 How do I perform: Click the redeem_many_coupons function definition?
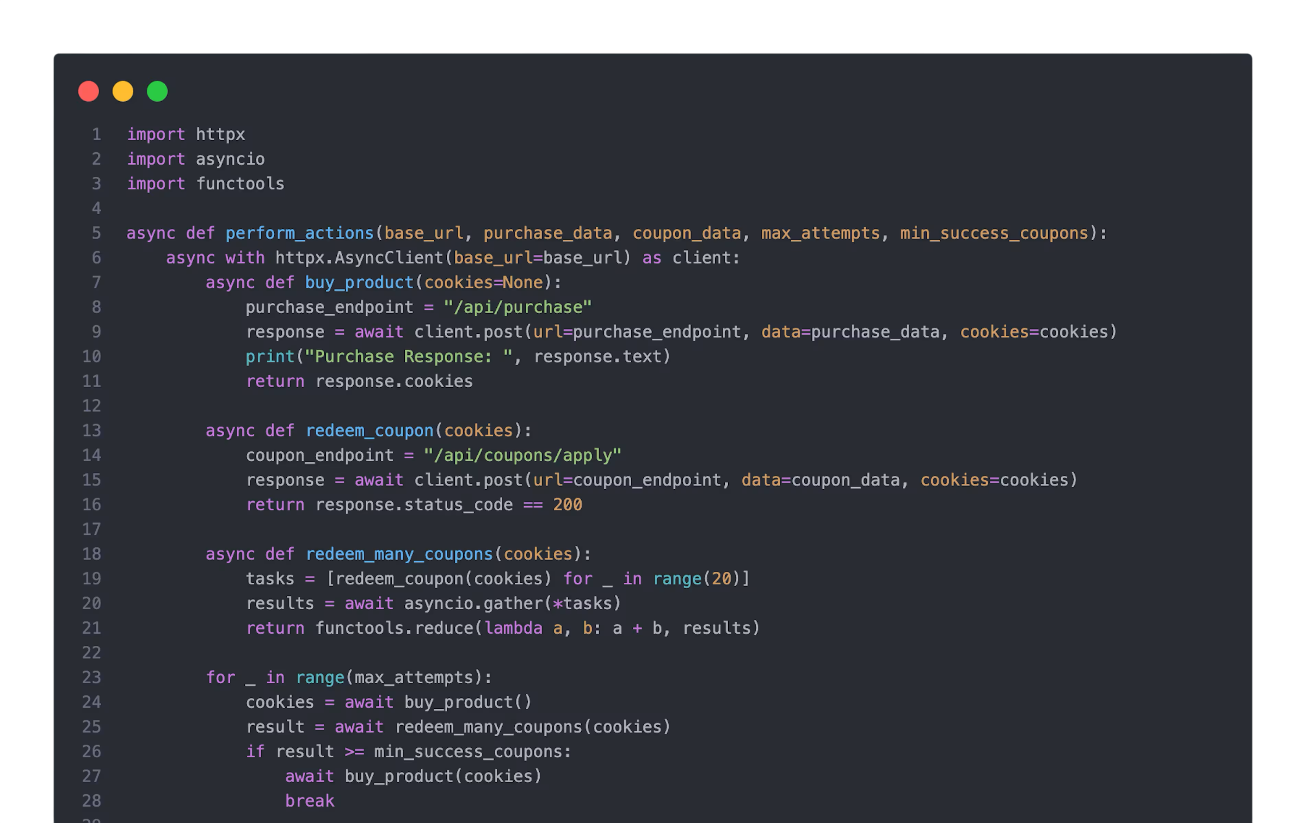point(399,554)
